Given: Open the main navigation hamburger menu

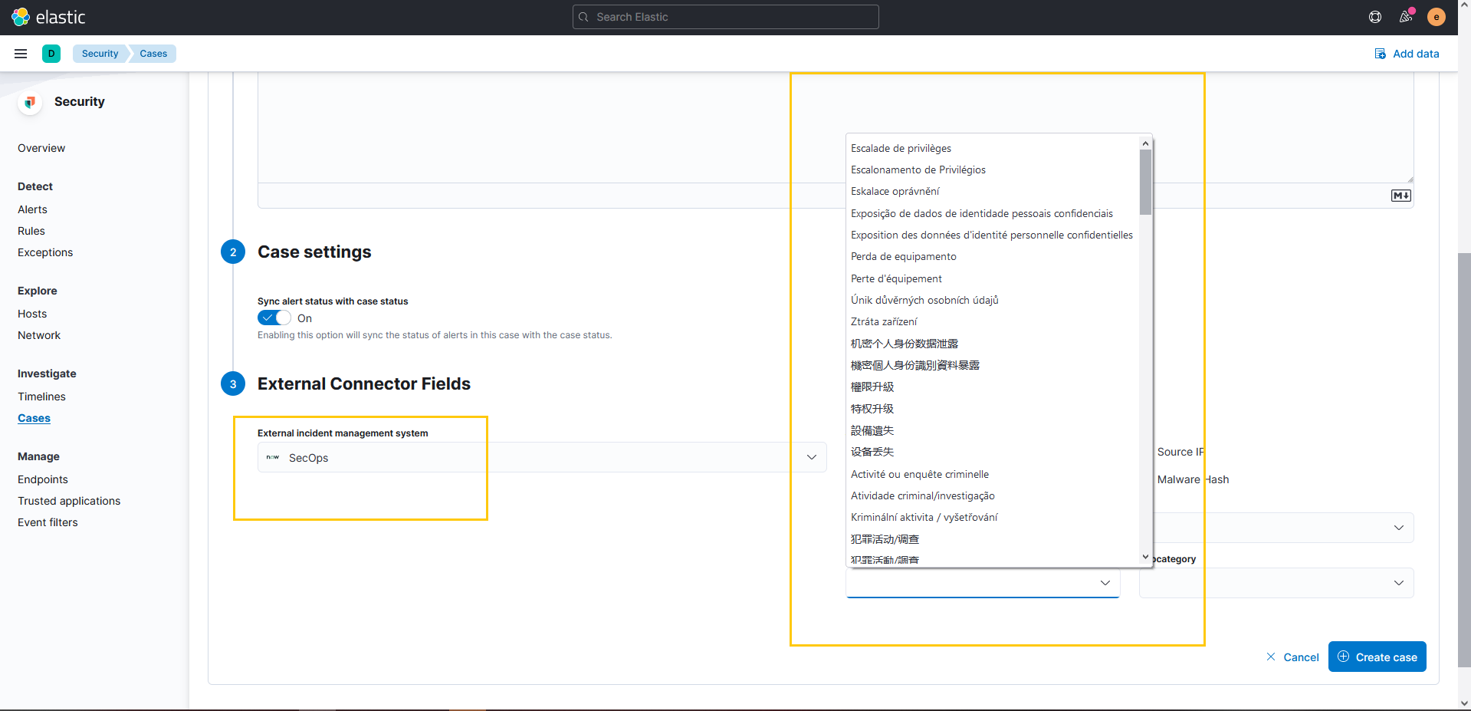Looking at the screenshot, I should coord(20,53).
